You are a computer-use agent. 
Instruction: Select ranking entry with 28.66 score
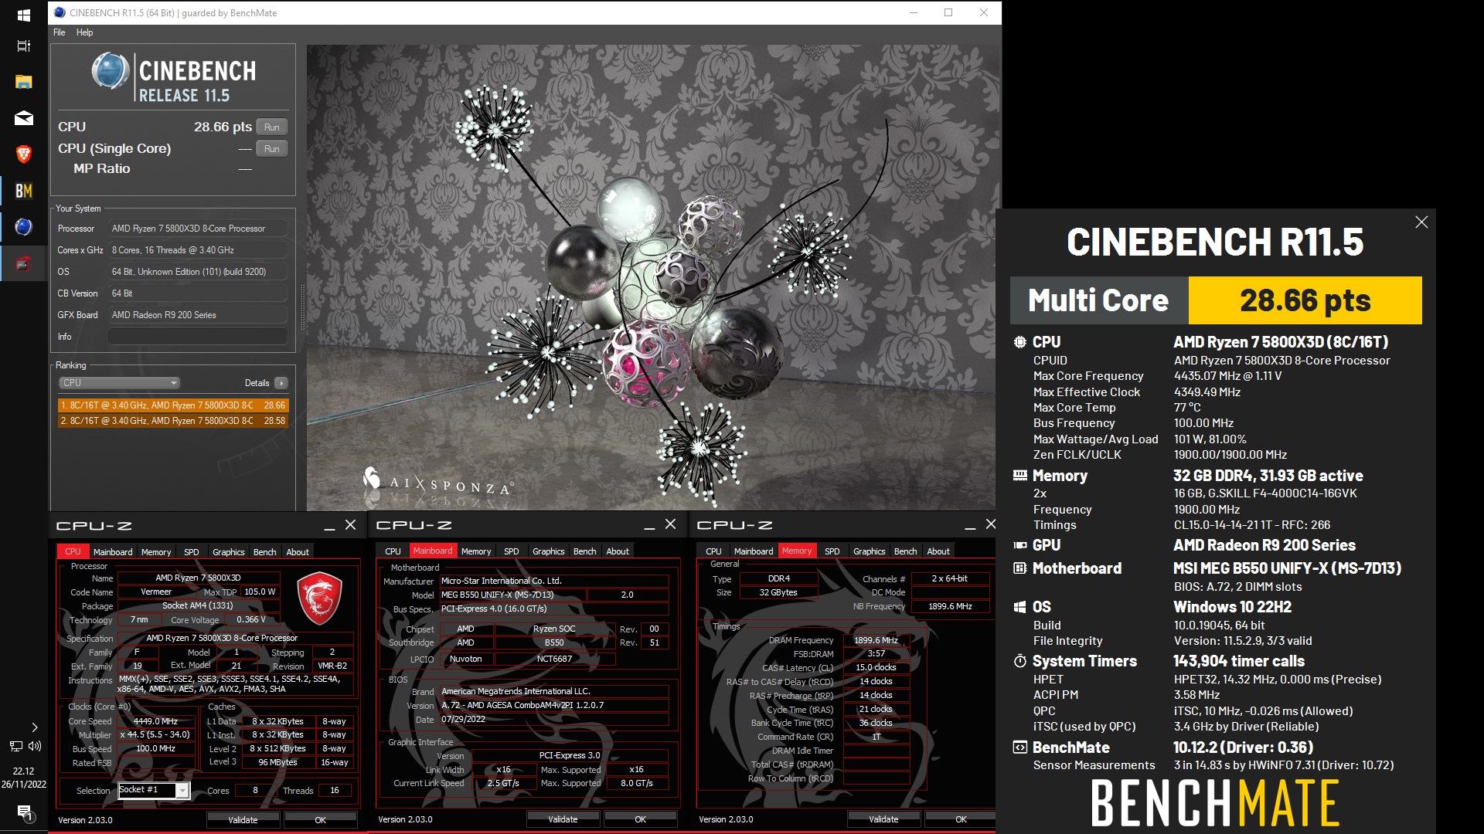(x=173, y=405)
